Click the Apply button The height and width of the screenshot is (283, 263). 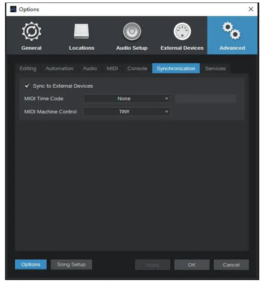point(152,265)
